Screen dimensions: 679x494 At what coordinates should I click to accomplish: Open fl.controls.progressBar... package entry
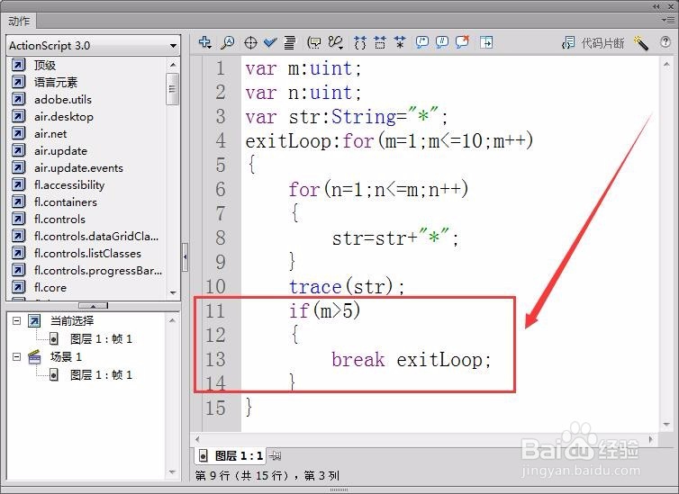click(x=98, y=270)
